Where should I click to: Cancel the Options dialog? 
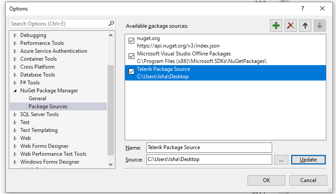308,180
